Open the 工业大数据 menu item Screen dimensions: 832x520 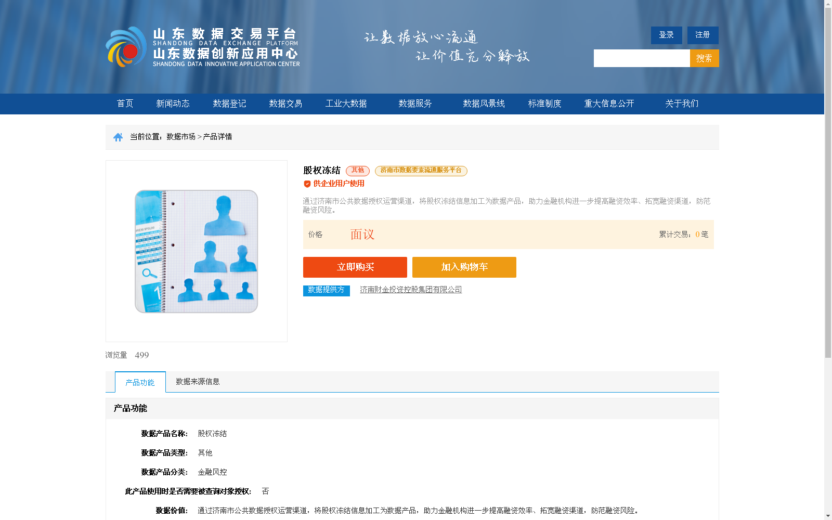tap(346, 103)
